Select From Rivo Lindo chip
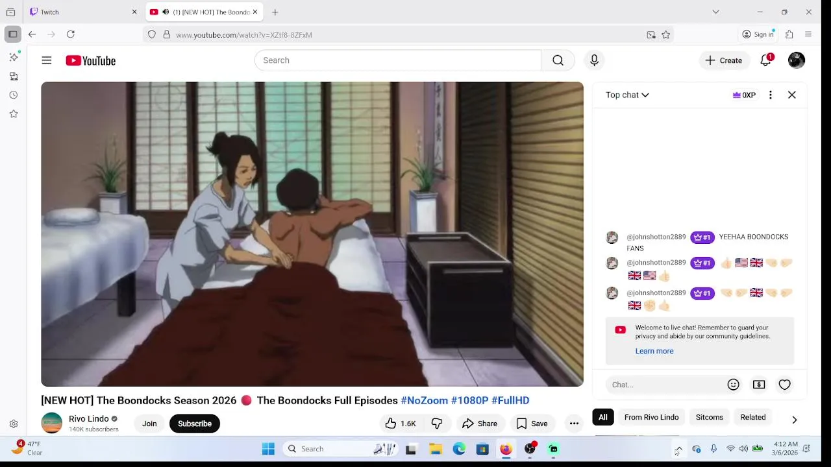Viewport: 831px width, 467px height. coord(651,417)
